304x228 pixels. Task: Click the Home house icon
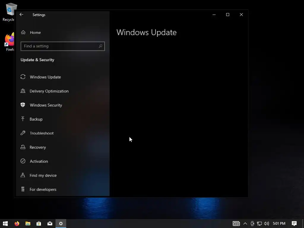click(x=23, y=32)
